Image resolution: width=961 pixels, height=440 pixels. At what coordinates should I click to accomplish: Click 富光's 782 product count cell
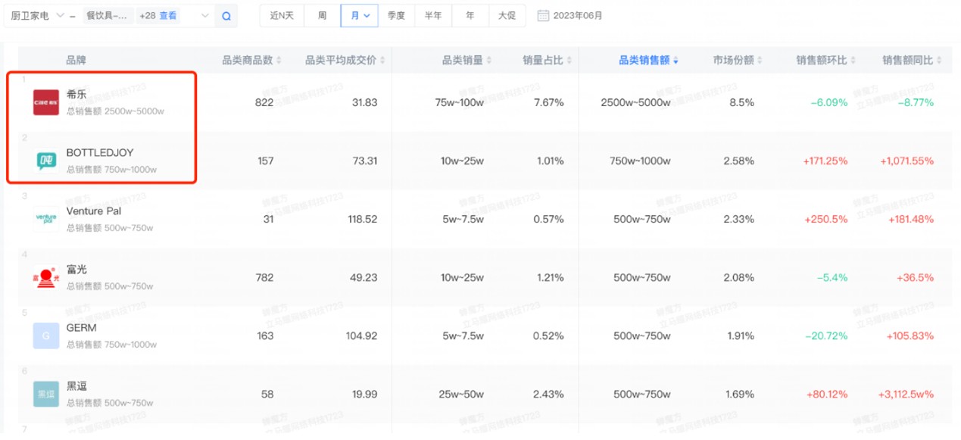point(264,278)
